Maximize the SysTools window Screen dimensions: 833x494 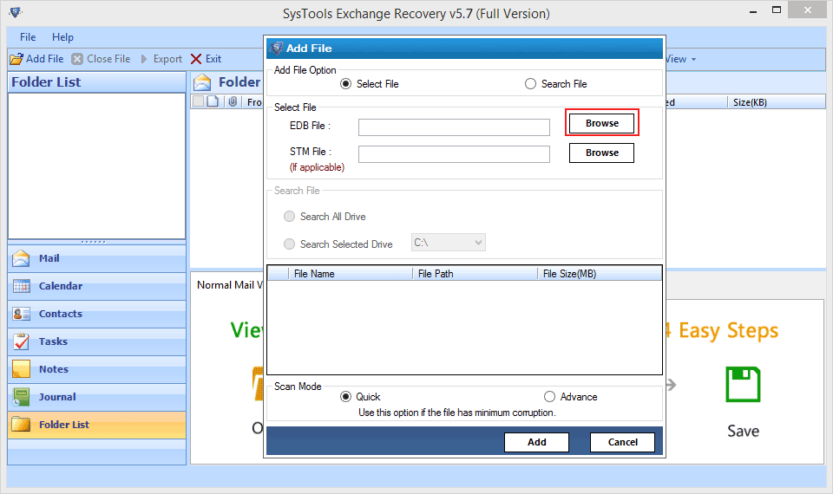click(x=777, y=10)
